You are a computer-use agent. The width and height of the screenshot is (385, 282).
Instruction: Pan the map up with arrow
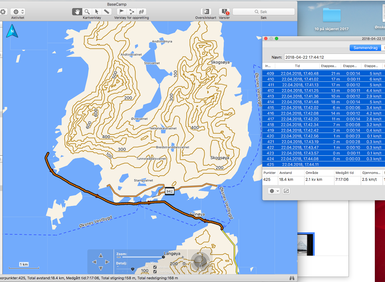(x=101, y=255)
